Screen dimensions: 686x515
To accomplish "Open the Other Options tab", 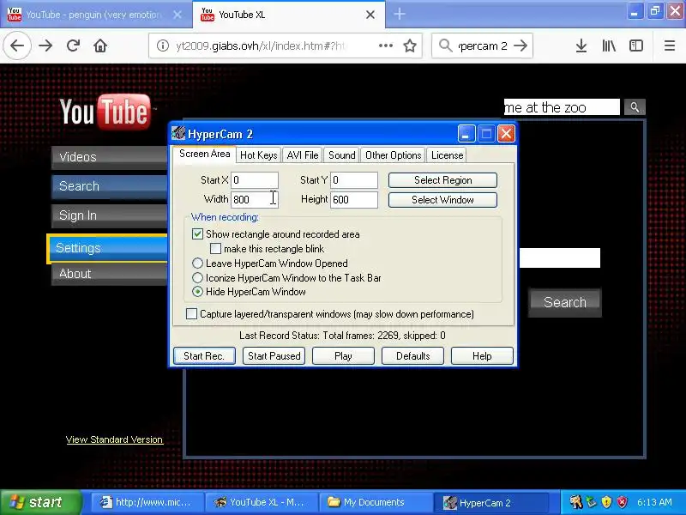I will [x=393, y=155].
